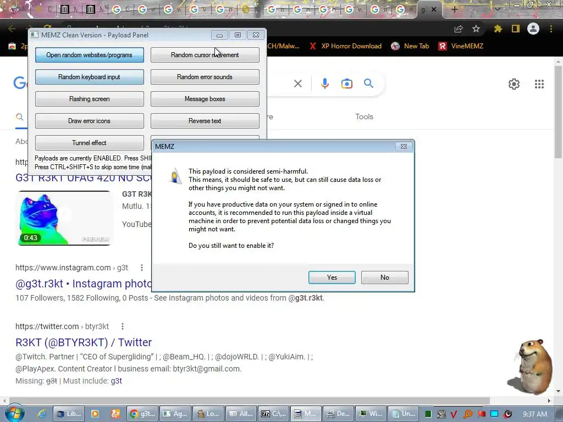The width and height of the screenshot is (563, 422).
Task: Launch Internet Explorer from taskbar
Action: click(42, 414)
